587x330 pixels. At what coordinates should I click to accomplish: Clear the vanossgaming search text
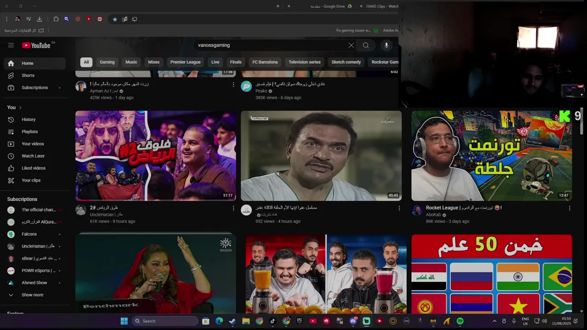pos(351,45)
